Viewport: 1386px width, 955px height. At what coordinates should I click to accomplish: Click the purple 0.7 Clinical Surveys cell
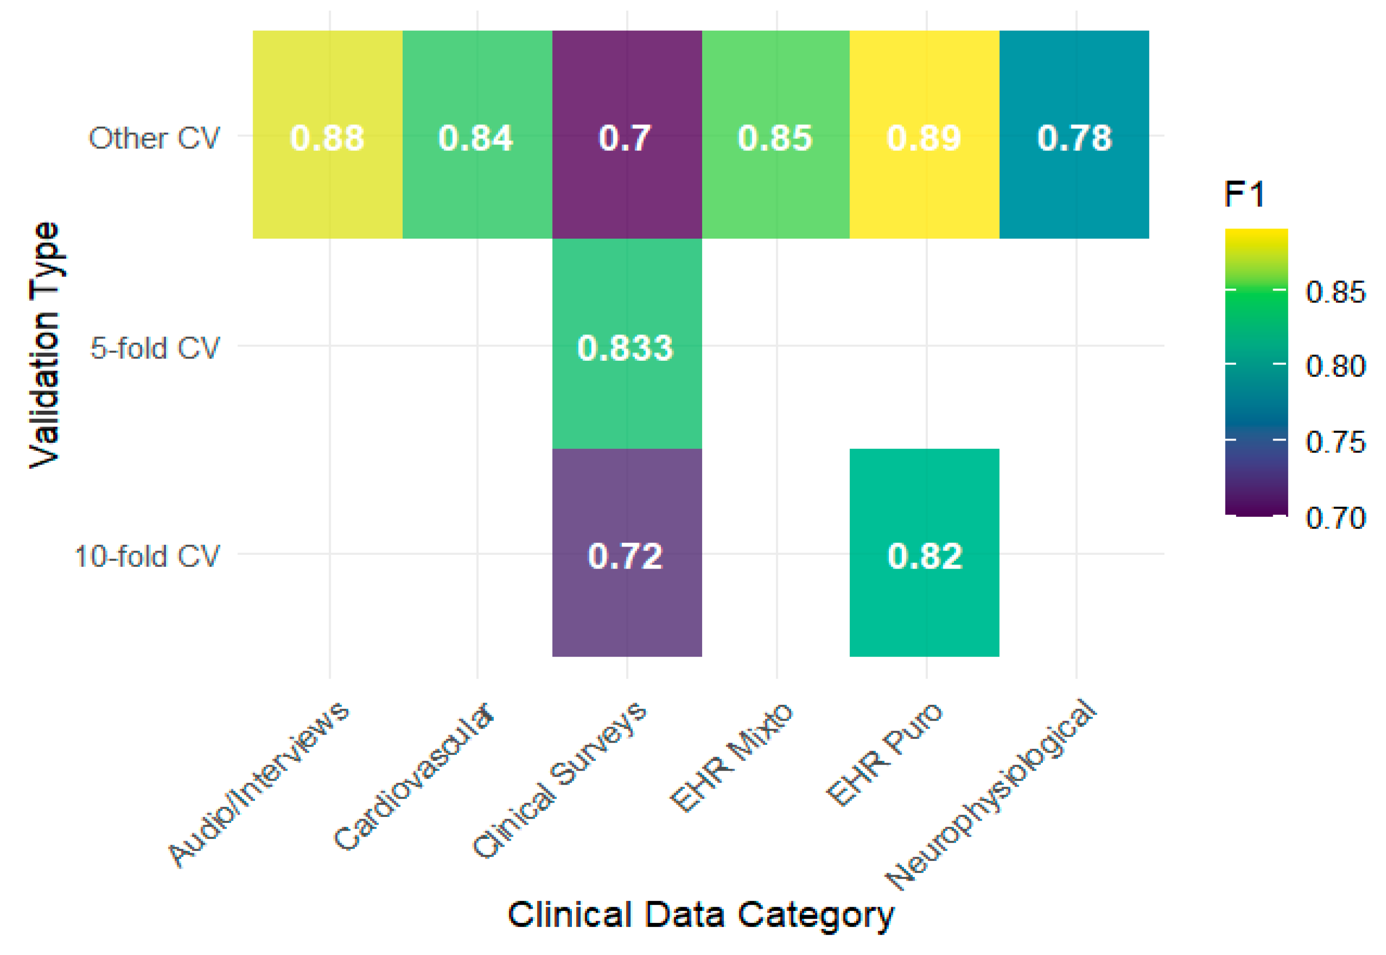[x=626, y=134]
